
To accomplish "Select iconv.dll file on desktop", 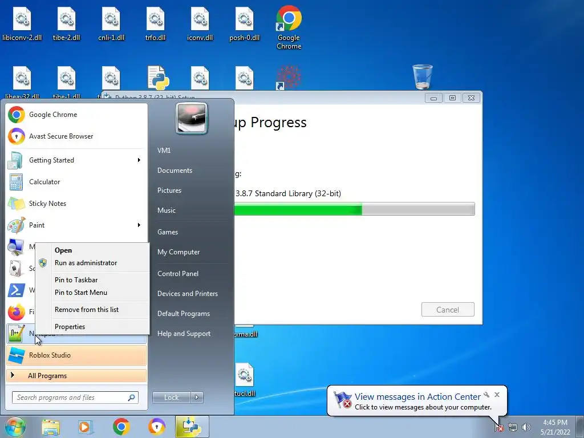I will pyautogui.click(x=200, y=24).
